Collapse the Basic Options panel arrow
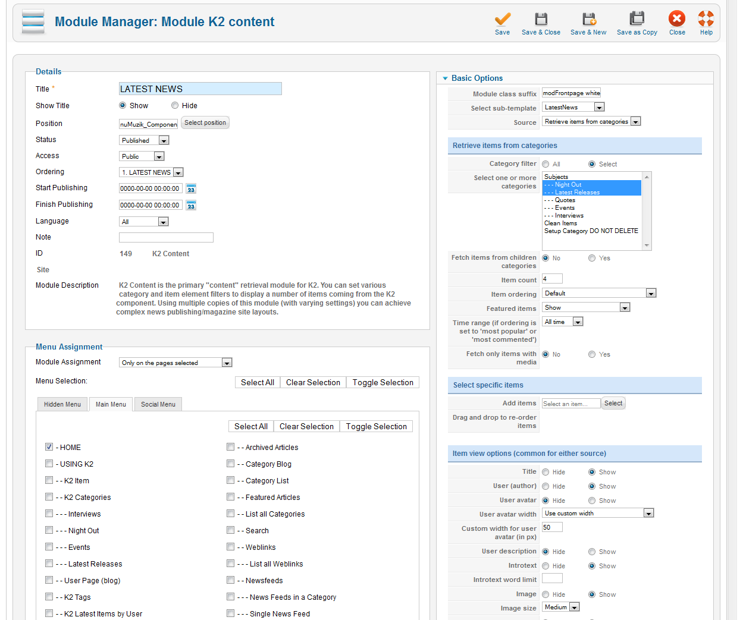This screenshot has height=620, width=743. (x=445, y=78)
